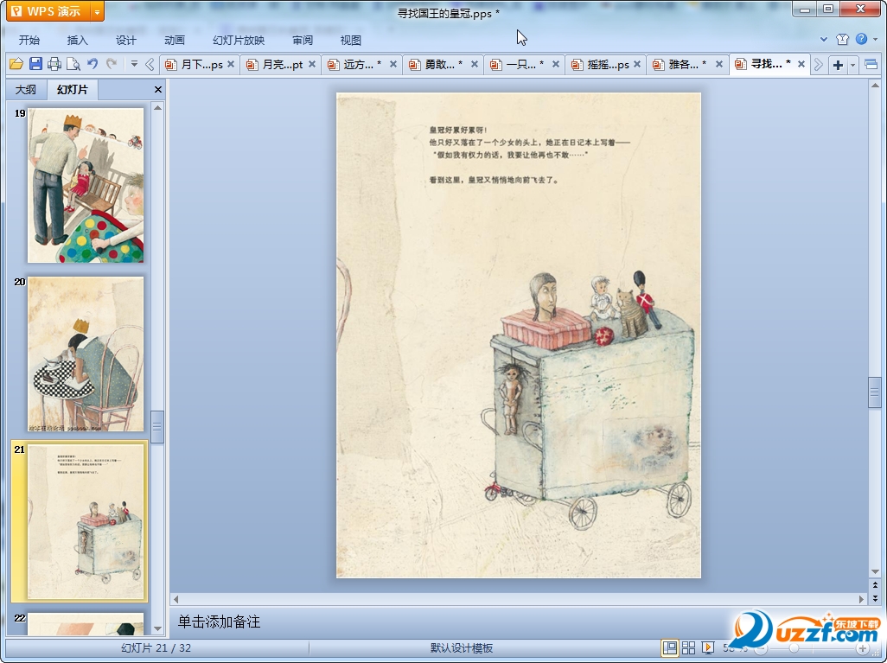Save the presentation with floppy icon
Image resolution: width=887 pixels, height=663 pixels.
(x=35, y=64)
